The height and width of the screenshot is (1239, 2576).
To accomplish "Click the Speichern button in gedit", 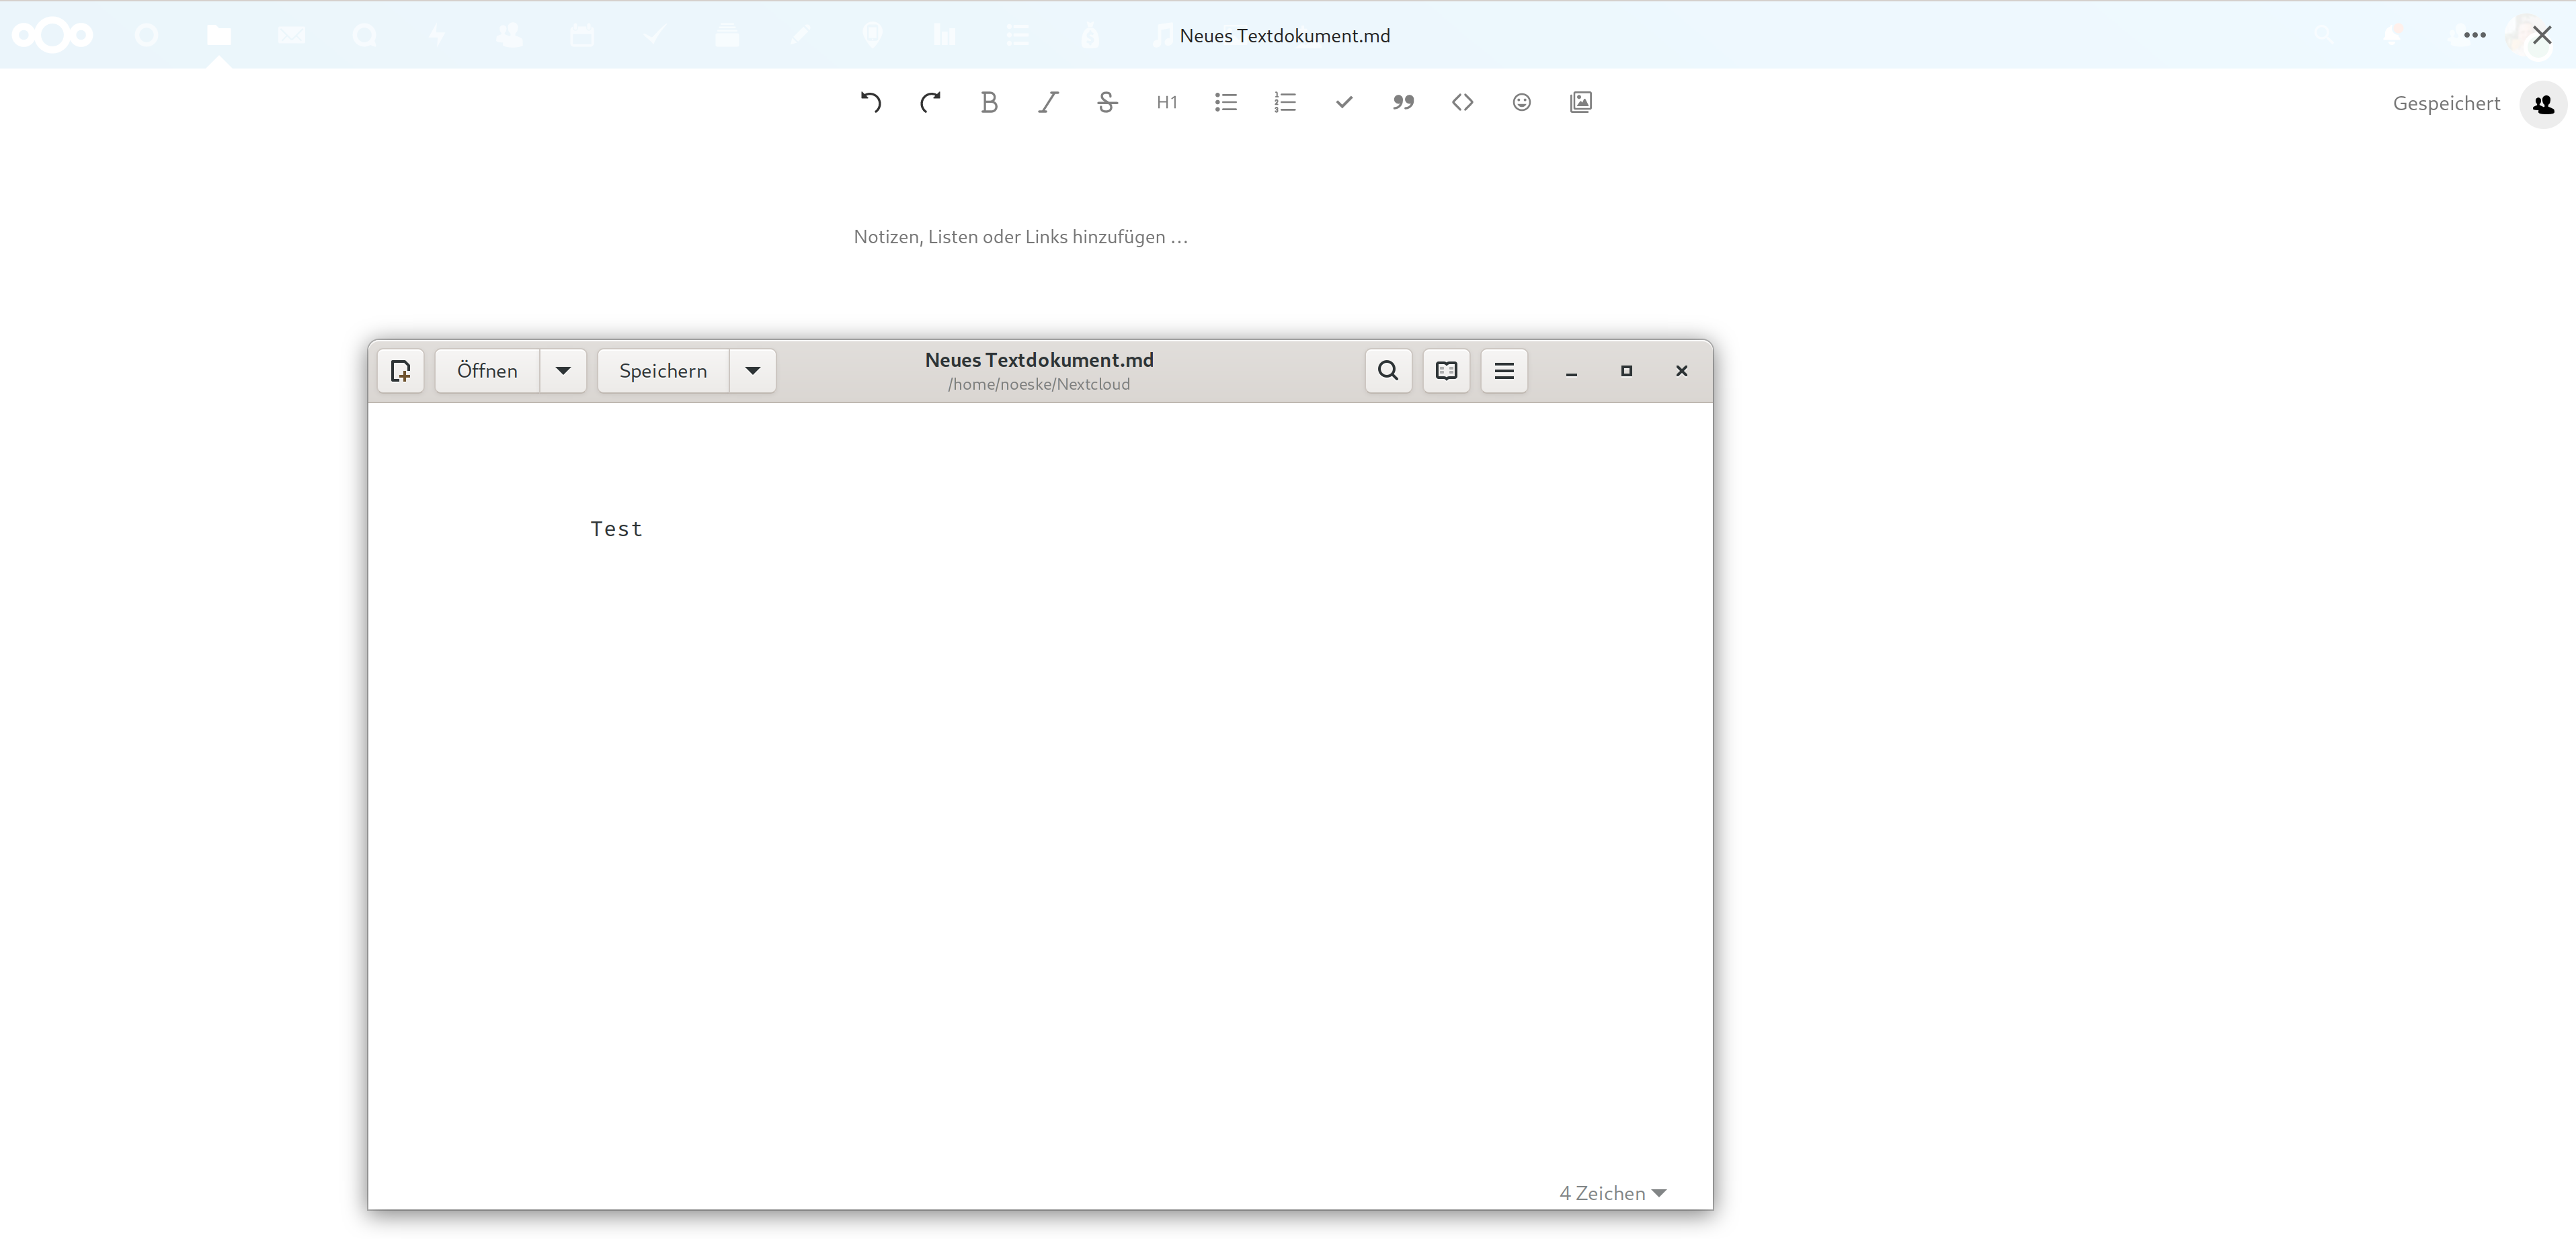I will pyautogui.click(x=663, y=371).
